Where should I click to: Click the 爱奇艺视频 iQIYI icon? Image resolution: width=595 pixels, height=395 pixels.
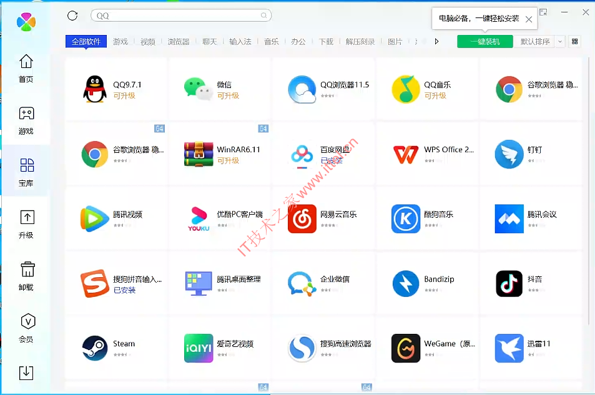199,348
